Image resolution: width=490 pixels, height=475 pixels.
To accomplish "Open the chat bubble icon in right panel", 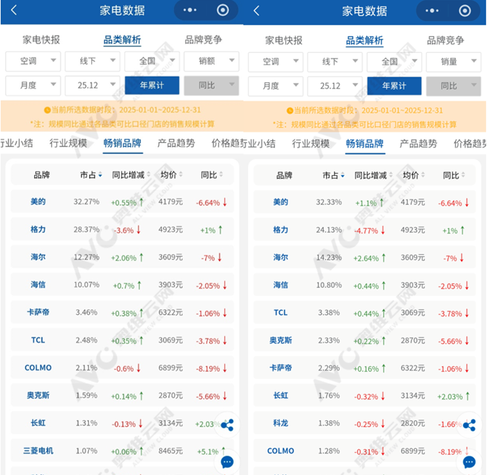I will point(469,462).
